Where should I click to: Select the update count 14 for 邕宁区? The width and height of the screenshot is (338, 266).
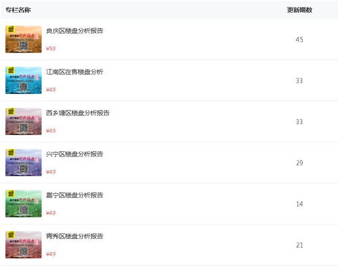point(299,204)
